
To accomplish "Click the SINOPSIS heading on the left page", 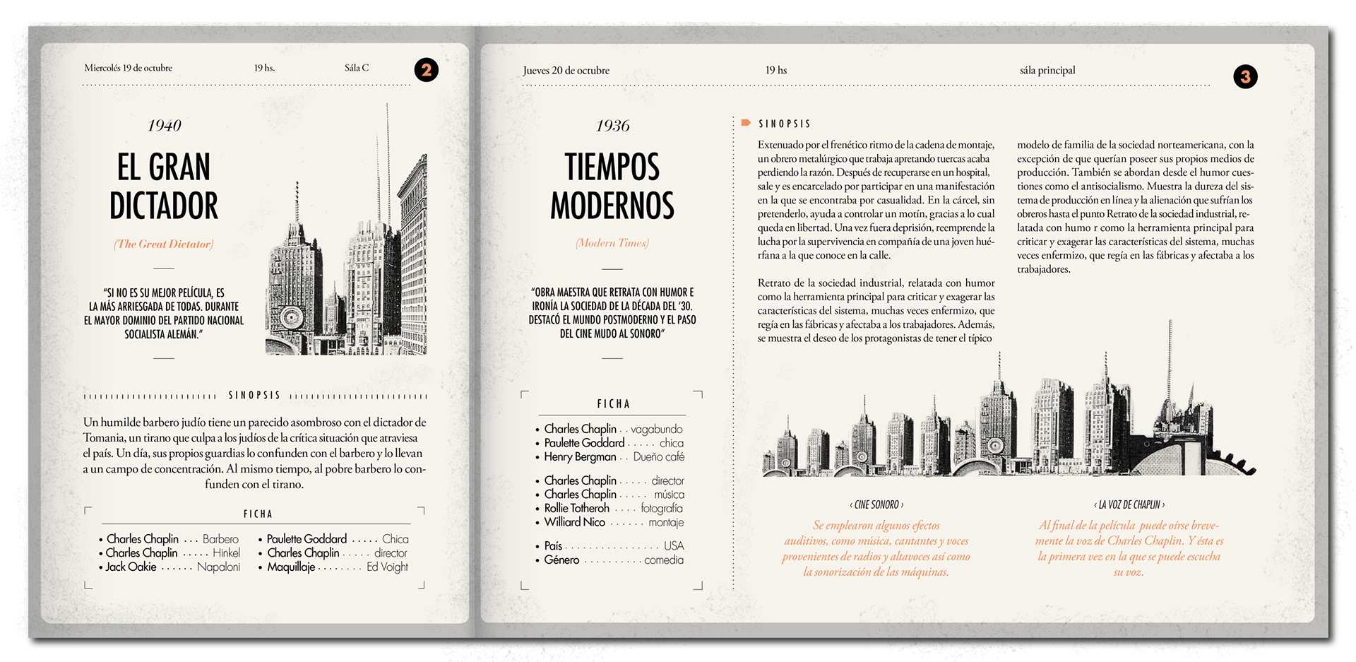I will [255, 396].
